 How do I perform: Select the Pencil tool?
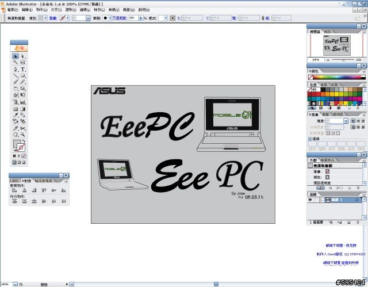click(x=23, y=82)
